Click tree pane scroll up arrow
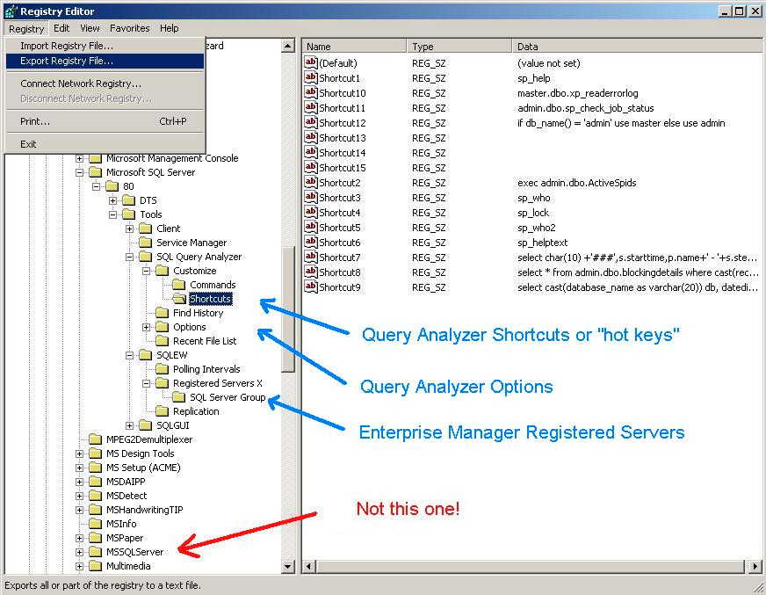 [288, 46]
